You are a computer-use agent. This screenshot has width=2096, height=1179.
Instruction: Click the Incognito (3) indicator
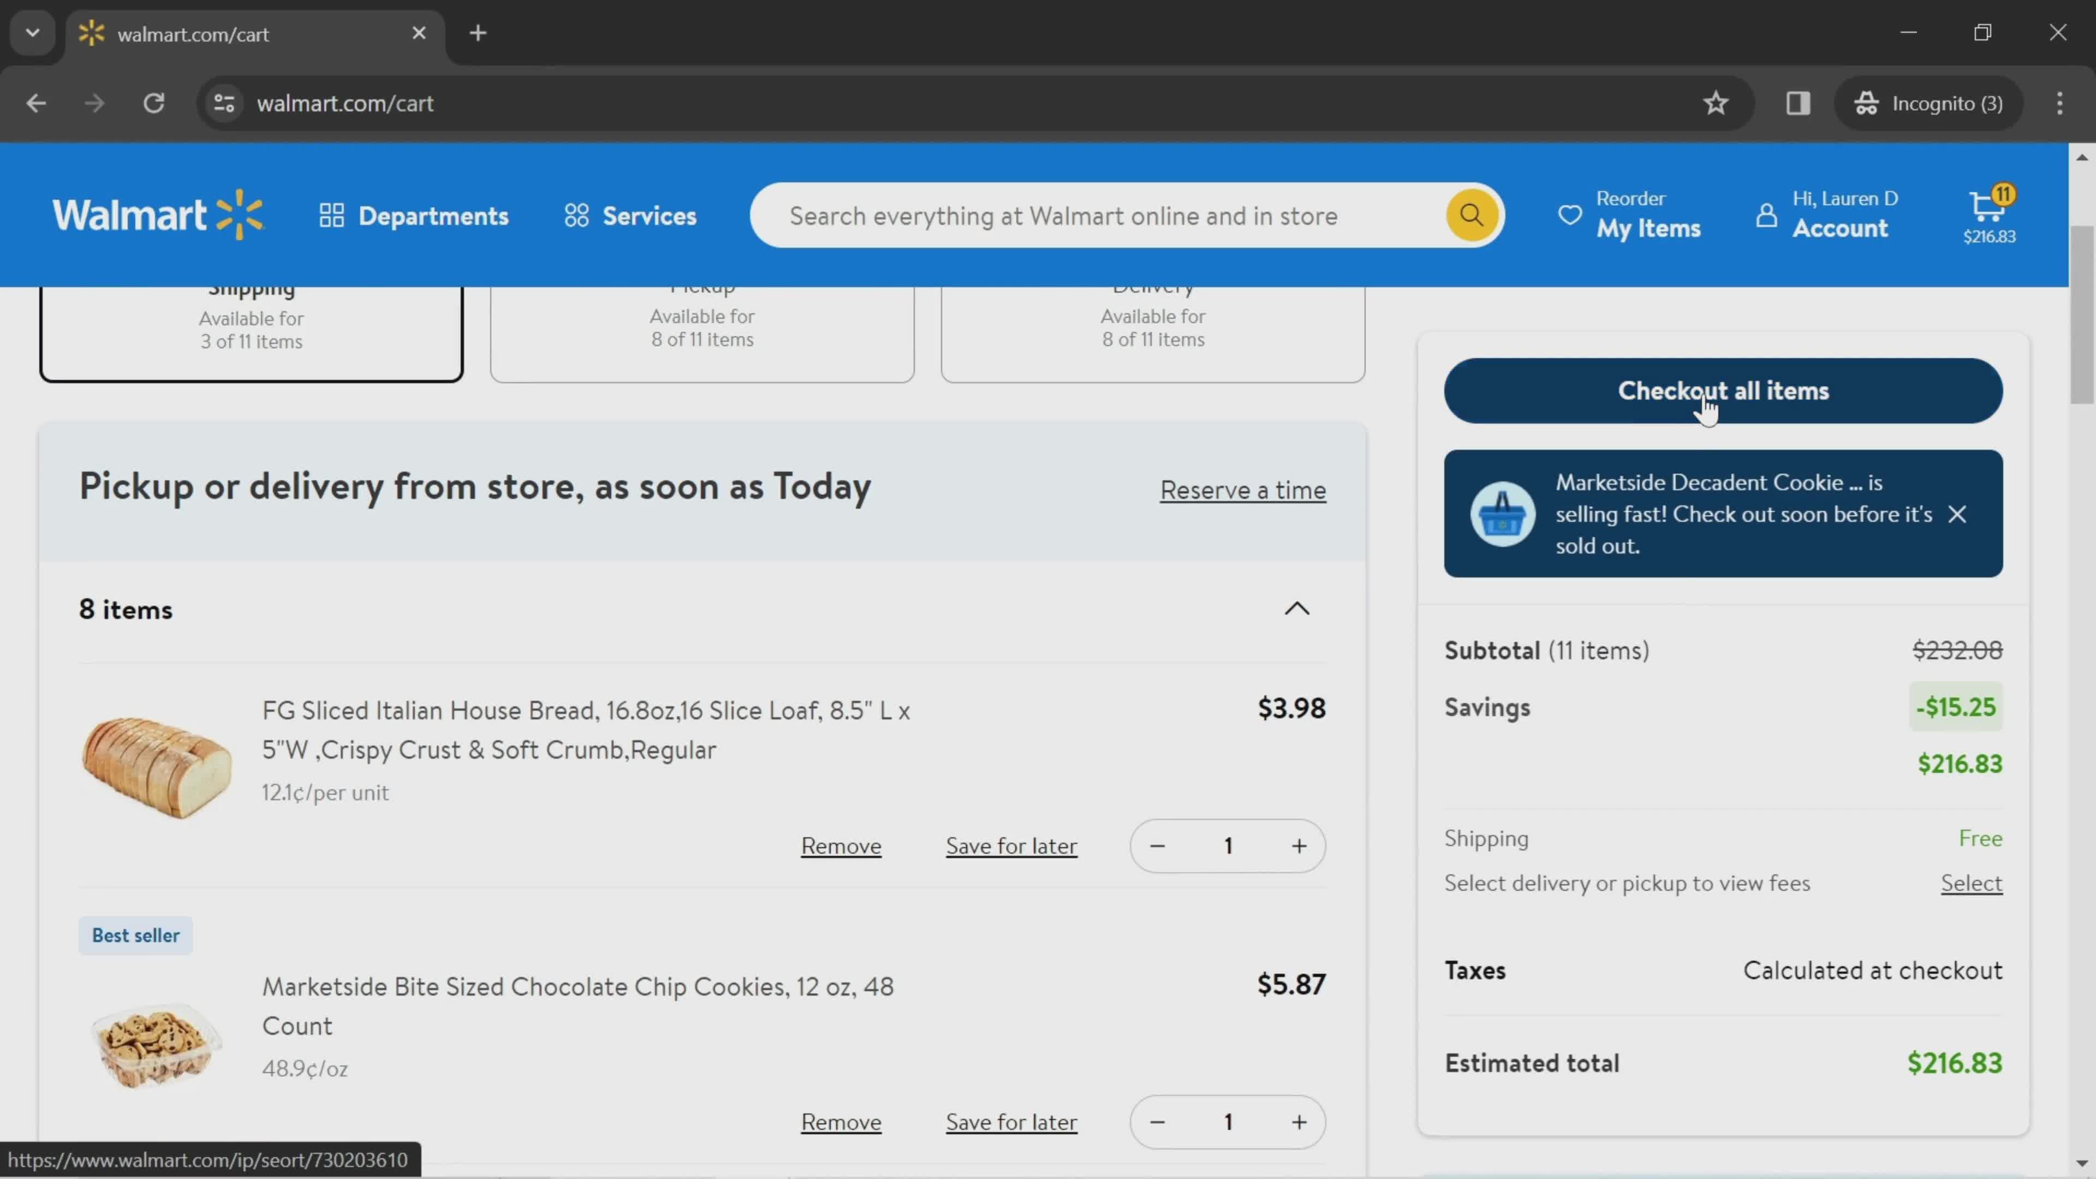1928,103
